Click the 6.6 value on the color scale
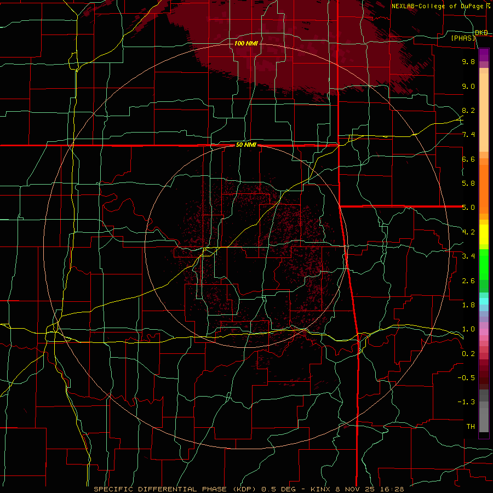Image resolution: width=493 pixels, height=493 pixels. (x=468, y=159)
